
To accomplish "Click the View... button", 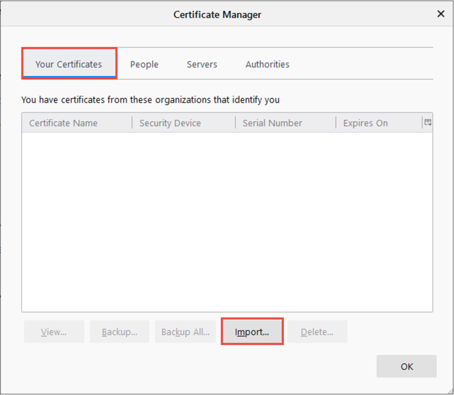I will click(x=54, y=332).
